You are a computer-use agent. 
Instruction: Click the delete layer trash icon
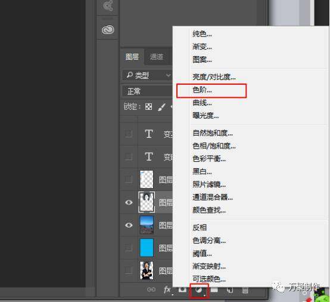pyautogui.click(x=245, y=290)
